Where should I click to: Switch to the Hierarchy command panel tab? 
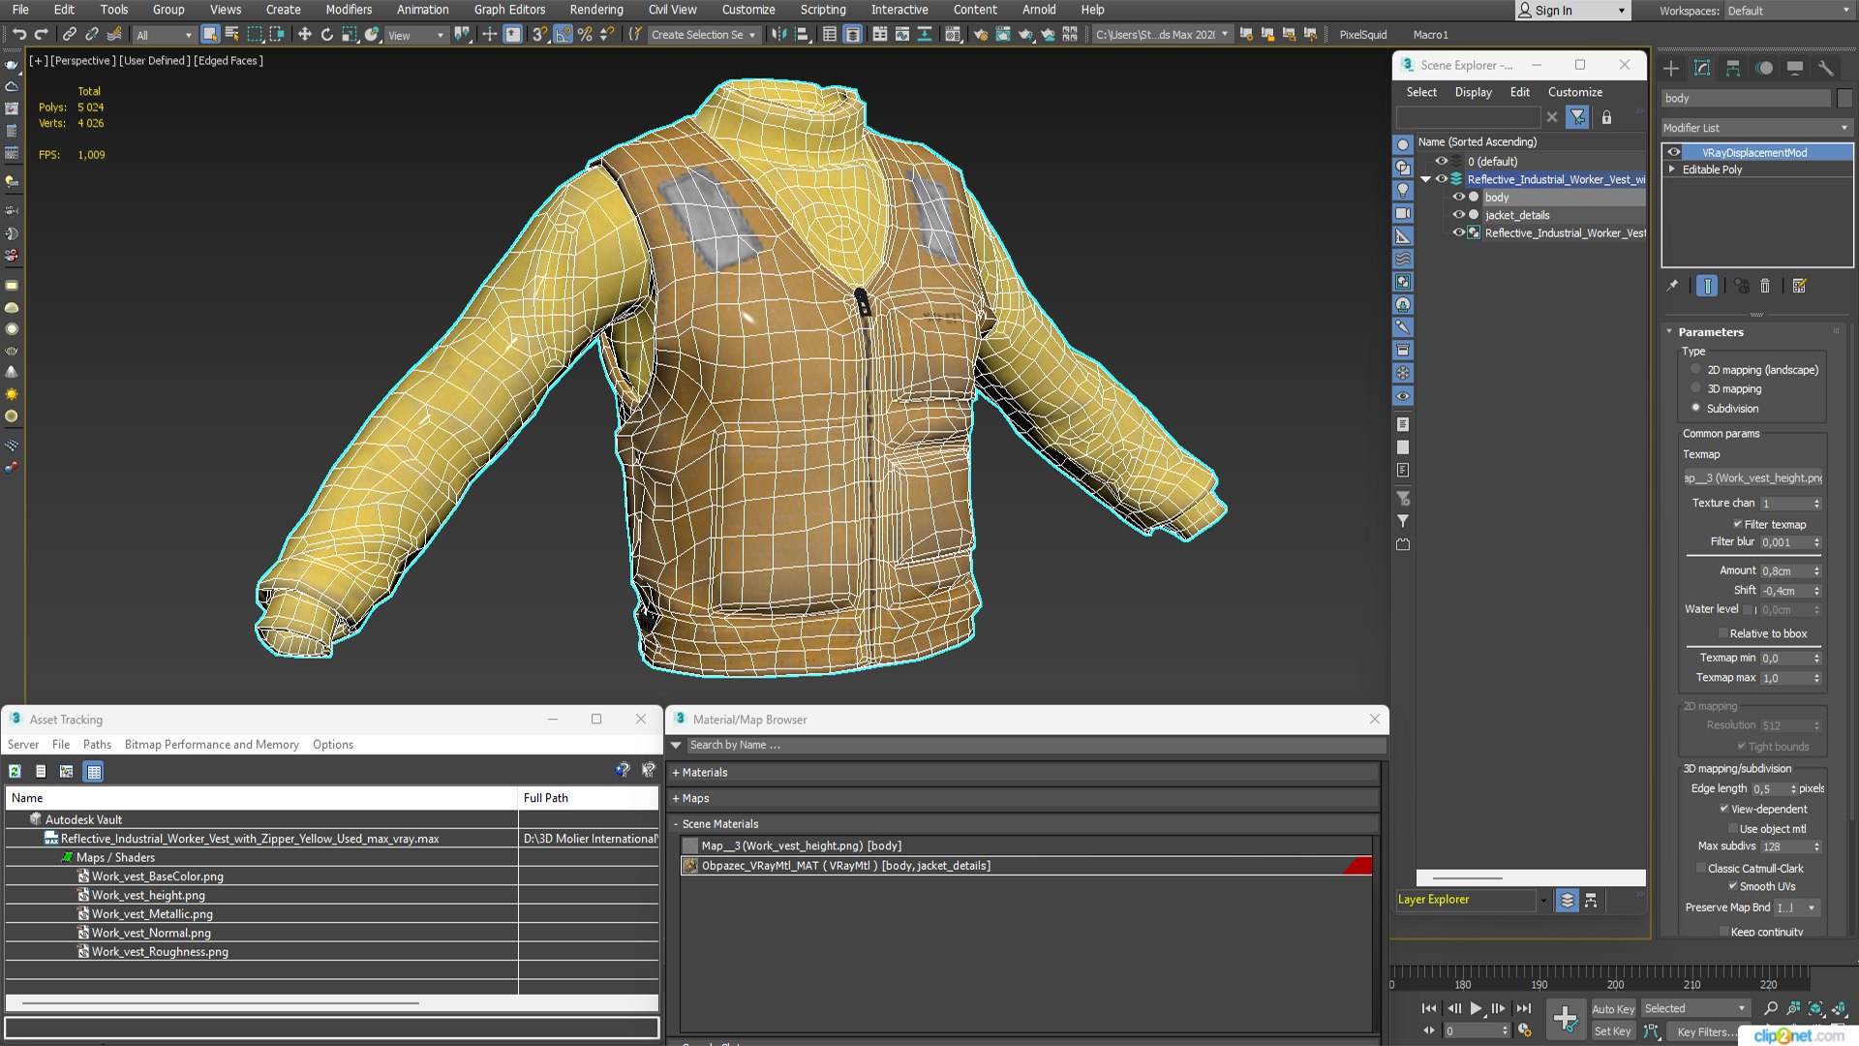coord(1733,68)
